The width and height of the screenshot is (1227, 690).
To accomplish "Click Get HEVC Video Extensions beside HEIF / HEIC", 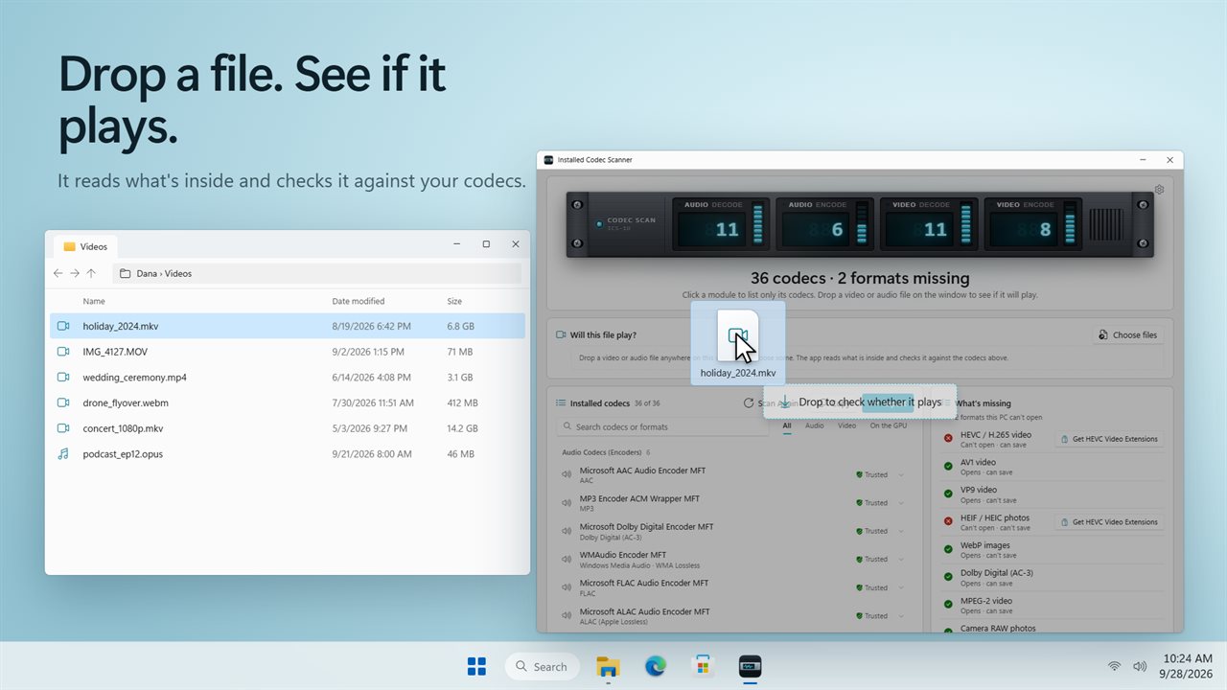I will coord(1108,522).
